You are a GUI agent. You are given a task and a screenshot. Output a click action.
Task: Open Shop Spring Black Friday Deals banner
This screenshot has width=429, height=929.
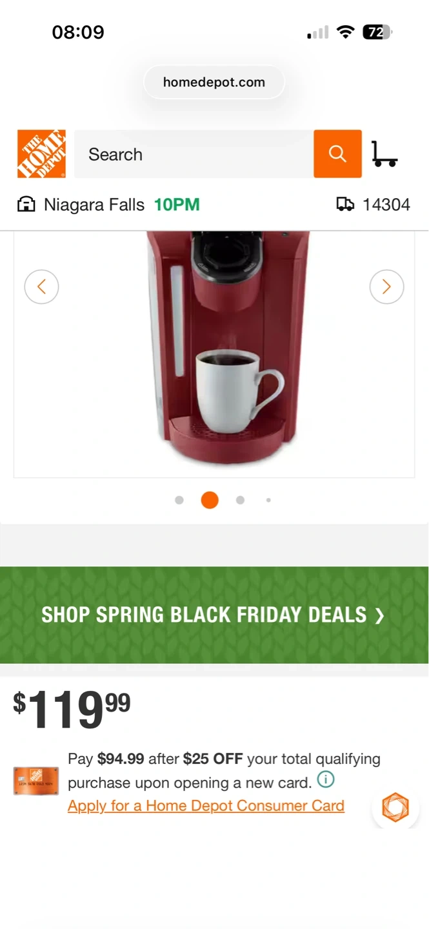(x=214, y=615)
